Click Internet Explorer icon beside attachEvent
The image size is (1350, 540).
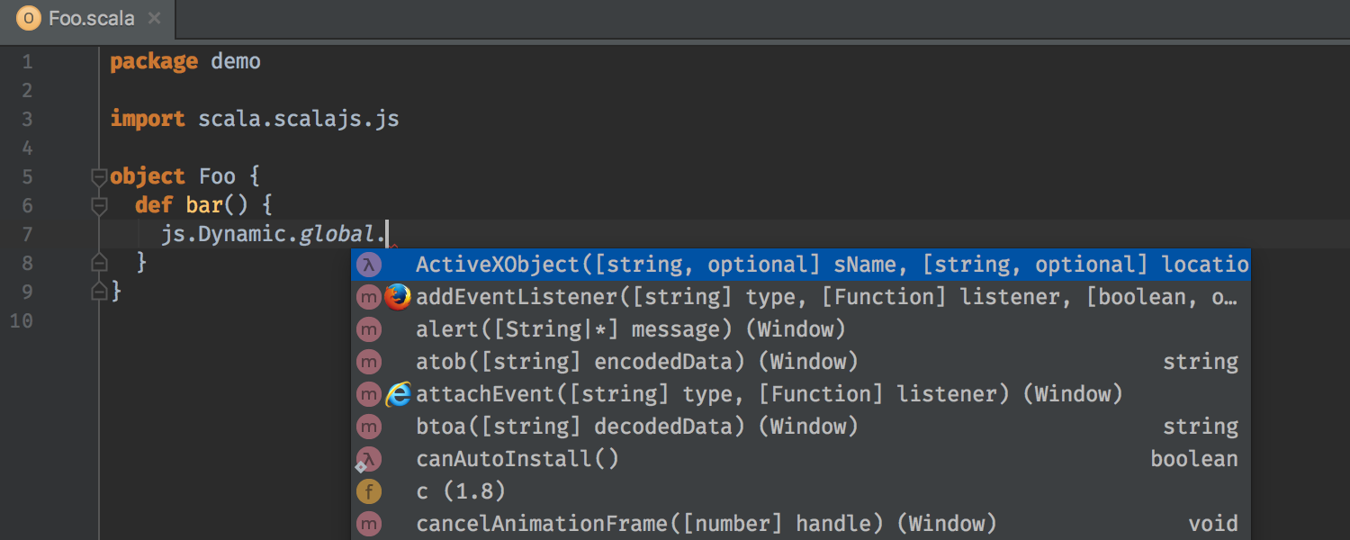[398, 394]
